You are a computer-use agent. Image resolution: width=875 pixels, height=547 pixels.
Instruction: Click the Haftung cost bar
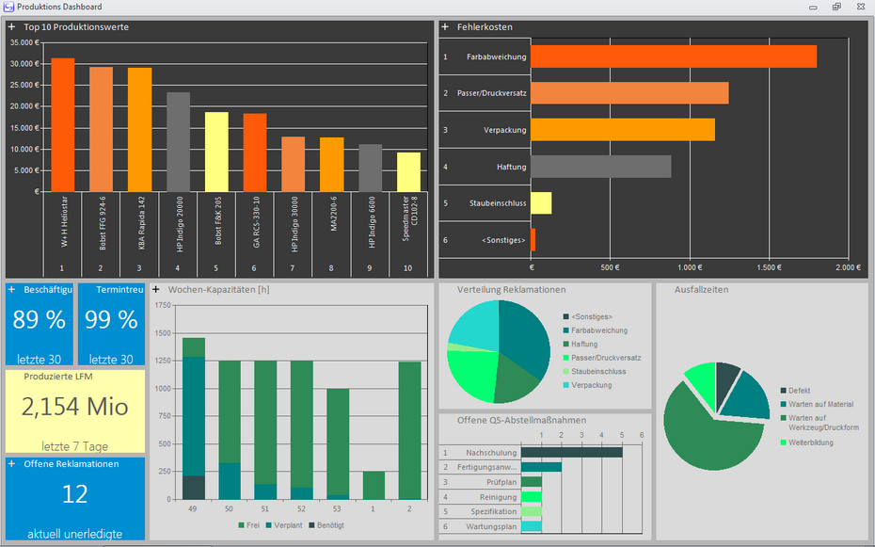[x=601, y=167]
